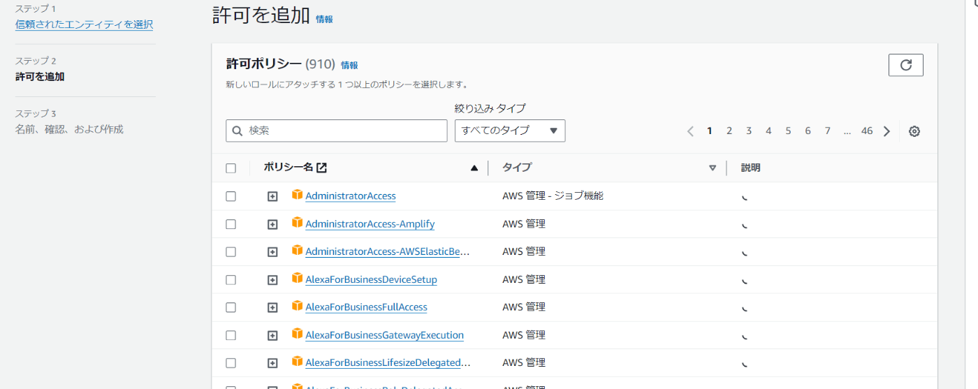Screen dimensions: 978x389
Task: Expand AlexaForBusinessFullAccess policy details
Action: 273,307
